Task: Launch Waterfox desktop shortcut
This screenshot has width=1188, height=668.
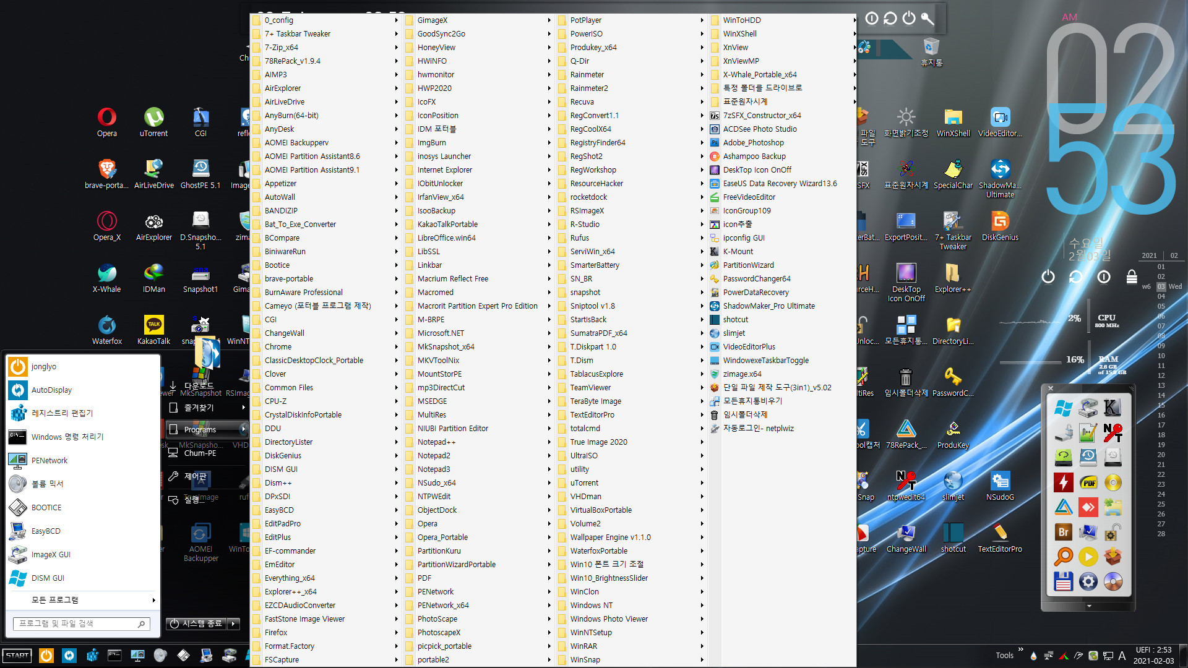Action: tap(106, 330)
